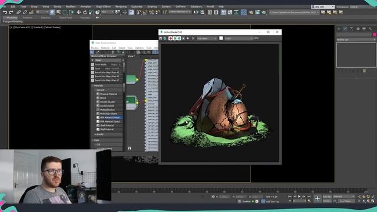Screen dimensions: 377x212
Task: Open AOV dropdown in ActiveShade window
Action: (239, 38)
